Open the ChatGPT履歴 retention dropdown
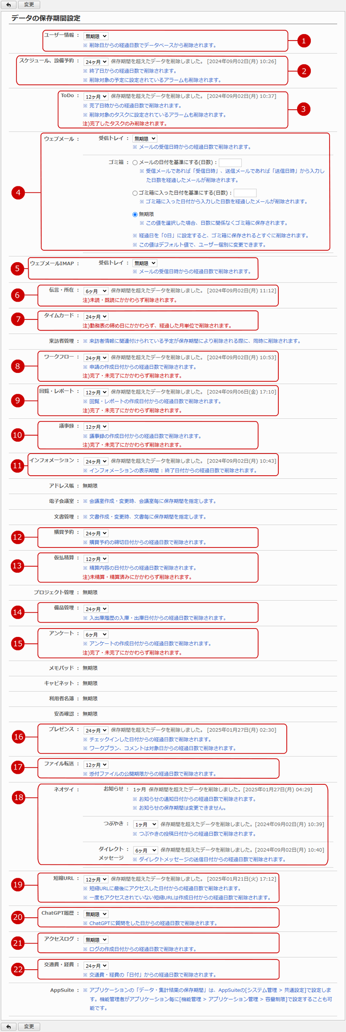The image size is (346, 1032). (96, 914)
